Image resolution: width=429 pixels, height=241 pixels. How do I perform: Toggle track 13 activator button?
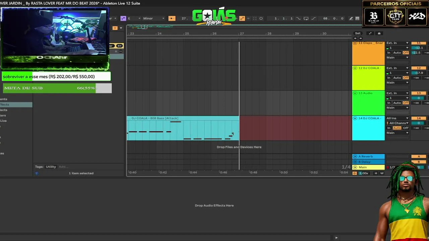click(419, 93)
